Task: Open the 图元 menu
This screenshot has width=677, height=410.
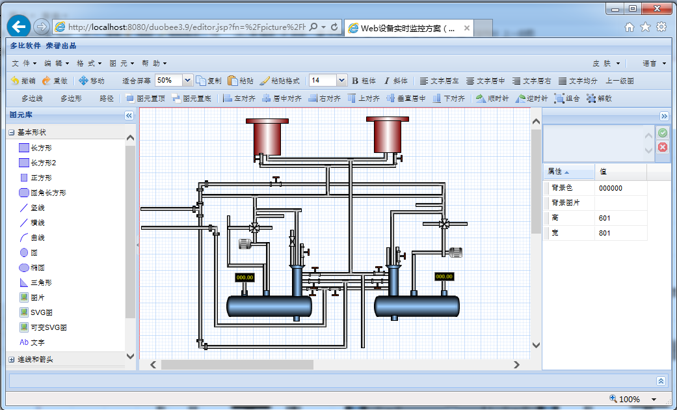Action: coord(122,63)
